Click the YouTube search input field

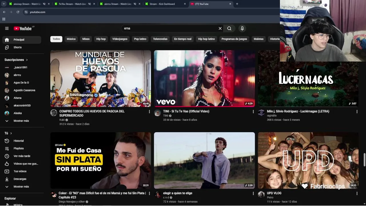tap(170, 28)
